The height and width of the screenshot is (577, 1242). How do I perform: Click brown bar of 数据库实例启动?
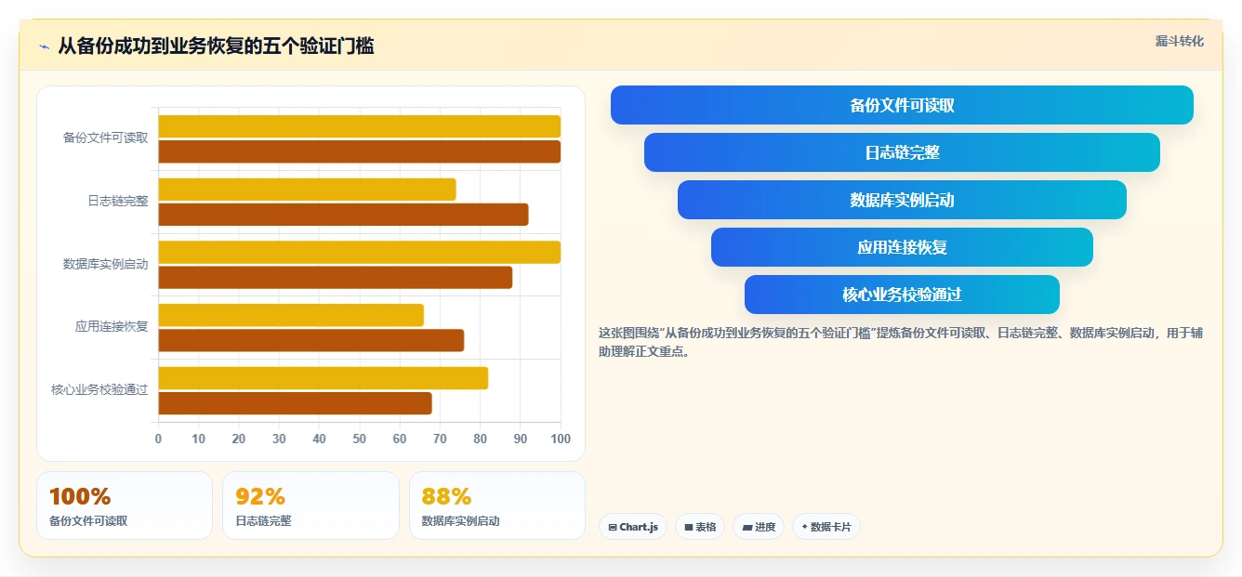pyautogui.click(x=335, y=277)
